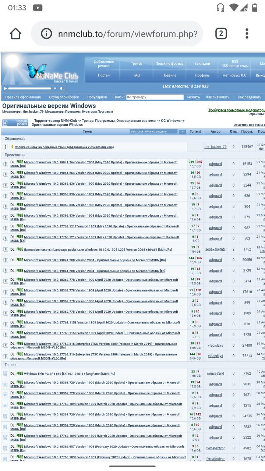Click announcement info icon beside Сборка ссылок
Image resolution: width=265 pixels, height=471 pixels.
pos(5,147)
